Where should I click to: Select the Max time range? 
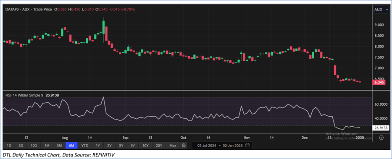[173, 145]
